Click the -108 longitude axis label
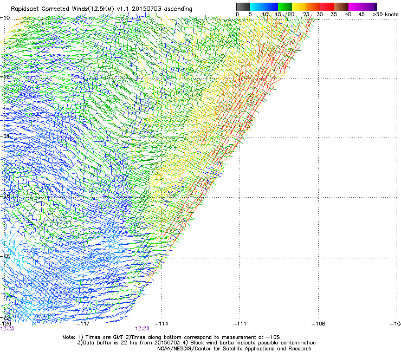The height and width of the screenshot is (352, 401). [x=319, y=324]
